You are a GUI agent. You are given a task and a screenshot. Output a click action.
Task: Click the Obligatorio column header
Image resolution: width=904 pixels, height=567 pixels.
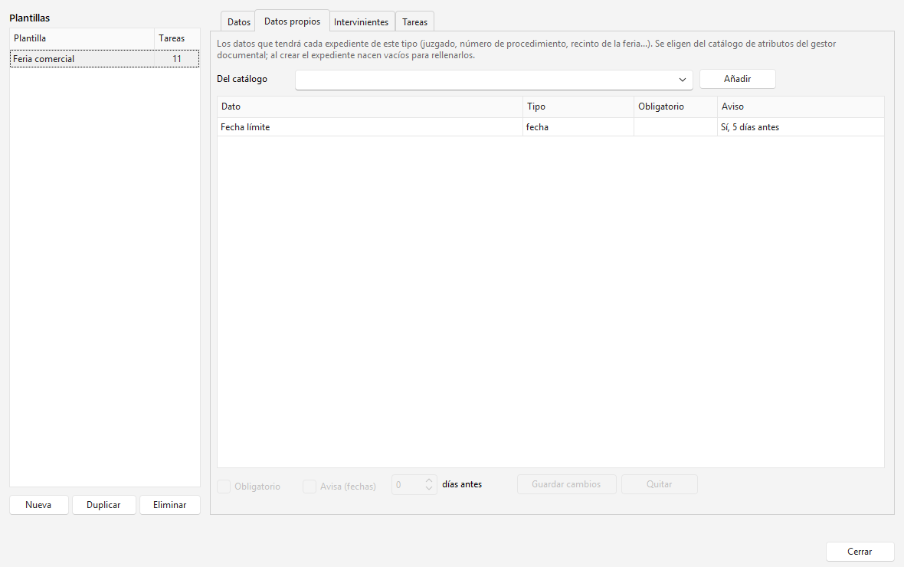pos(676,107)
